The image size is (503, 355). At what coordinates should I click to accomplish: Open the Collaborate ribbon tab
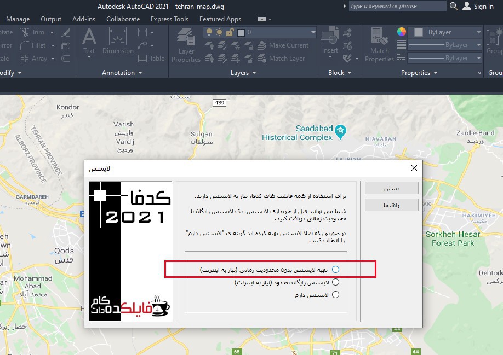pos(123,19)
